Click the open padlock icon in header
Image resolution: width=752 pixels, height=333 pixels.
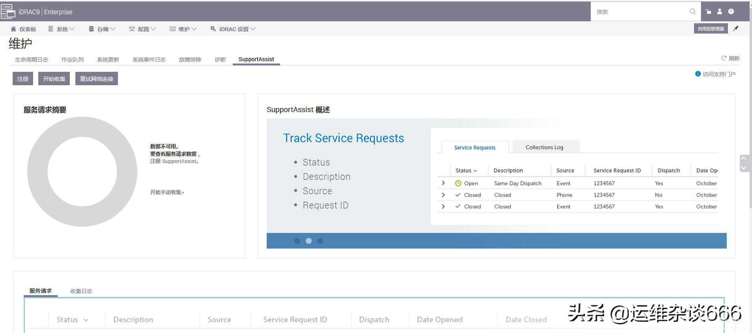tap(709, 11)
